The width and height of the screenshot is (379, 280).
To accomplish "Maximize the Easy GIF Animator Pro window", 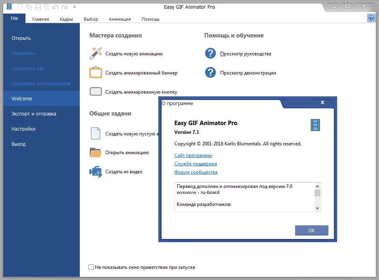I will click(x=347, y=6).
